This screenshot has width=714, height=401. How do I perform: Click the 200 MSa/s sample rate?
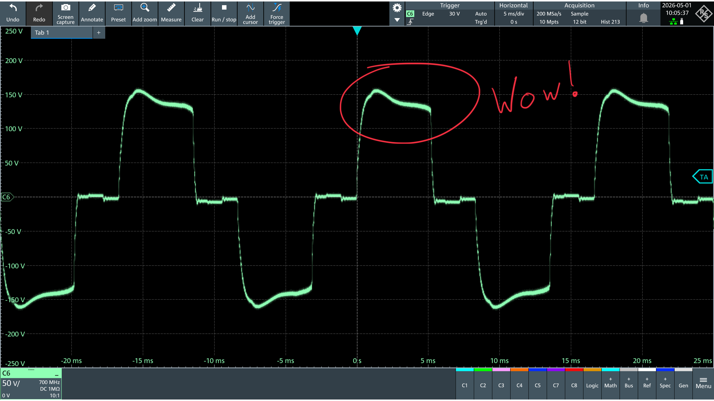coord(549,14)
